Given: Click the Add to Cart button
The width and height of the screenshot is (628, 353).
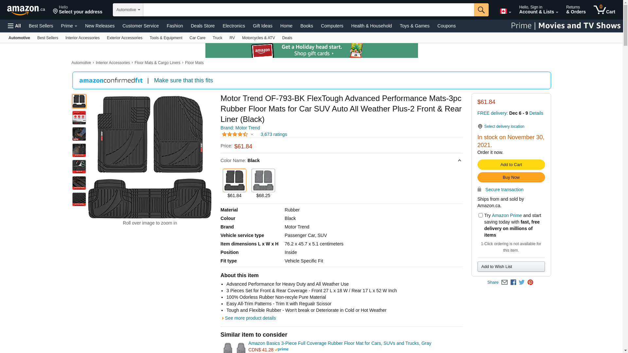Looking at the screenshot, I should click(x=511, y=165).
